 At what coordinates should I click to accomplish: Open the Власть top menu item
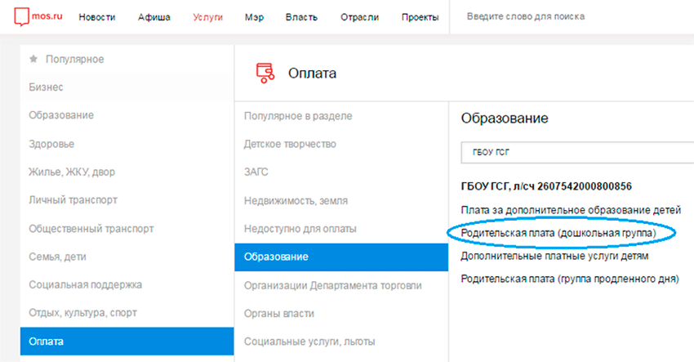coord(301,17)
